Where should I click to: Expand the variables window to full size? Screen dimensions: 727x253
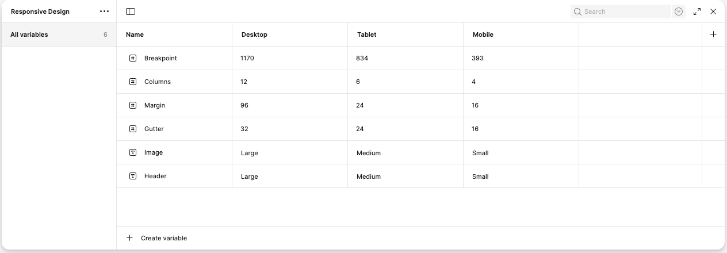coord(697,11)
